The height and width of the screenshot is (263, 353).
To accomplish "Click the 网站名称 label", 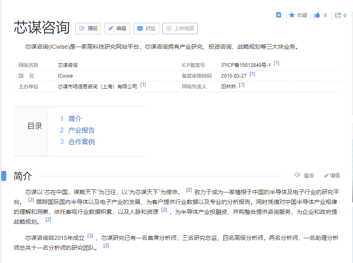I will coord(29,65).
